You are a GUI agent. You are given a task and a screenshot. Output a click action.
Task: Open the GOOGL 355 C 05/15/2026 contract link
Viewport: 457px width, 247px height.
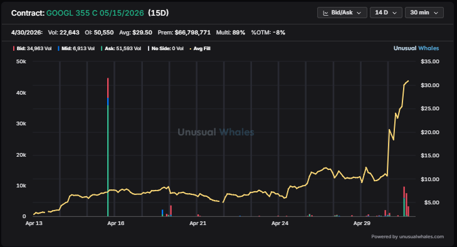click(95, 13)
